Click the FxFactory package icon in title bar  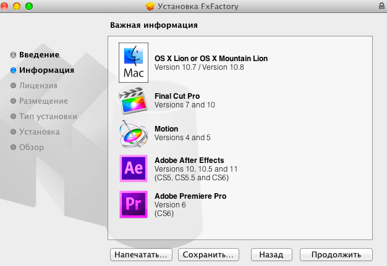[150, 6]
